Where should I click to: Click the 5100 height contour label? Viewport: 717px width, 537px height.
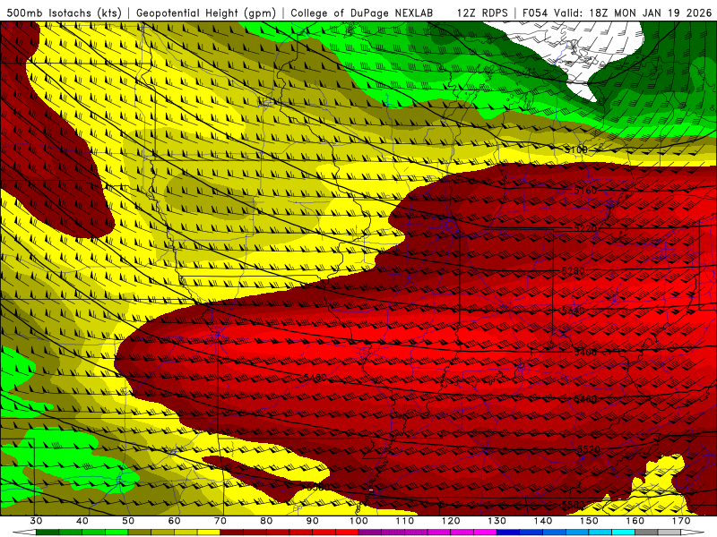[x=575, y=149]
